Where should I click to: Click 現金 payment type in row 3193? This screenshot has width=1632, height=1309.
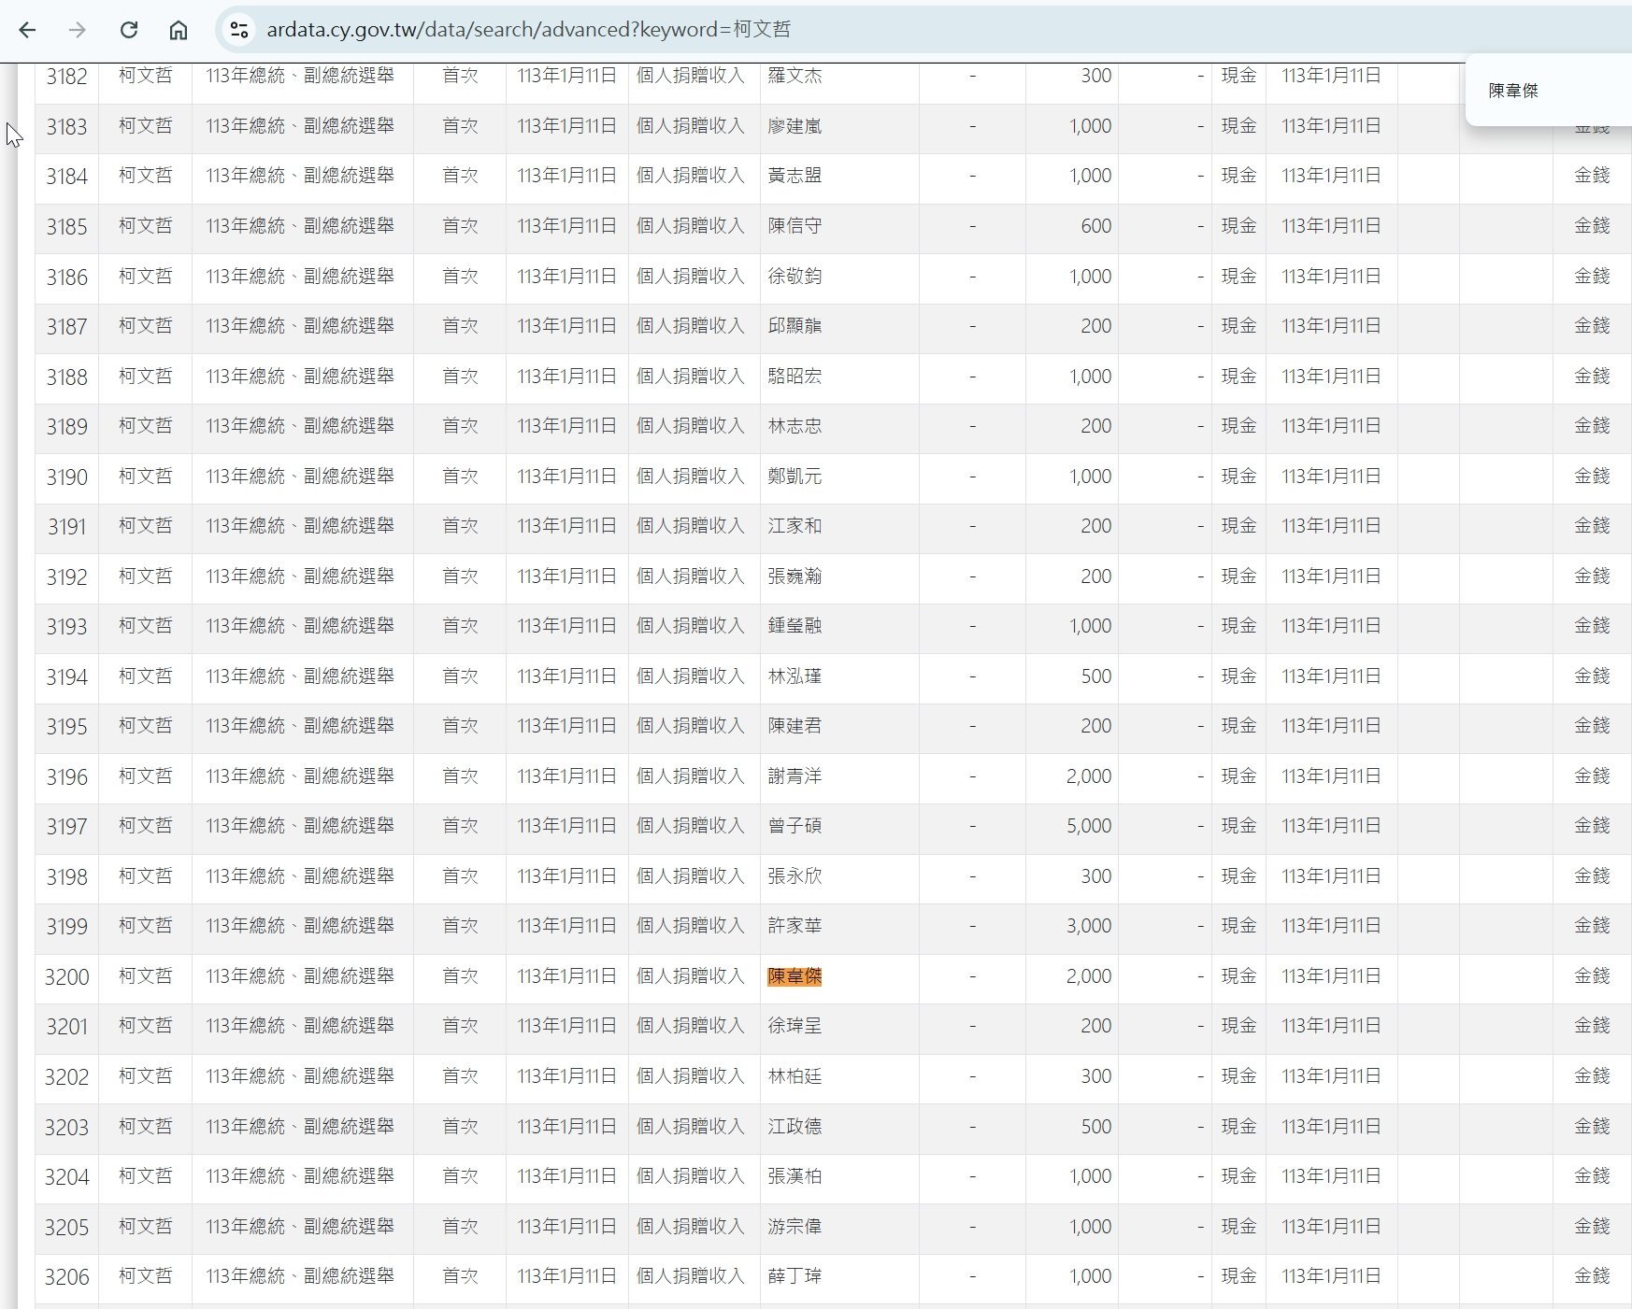(1238, 626)
